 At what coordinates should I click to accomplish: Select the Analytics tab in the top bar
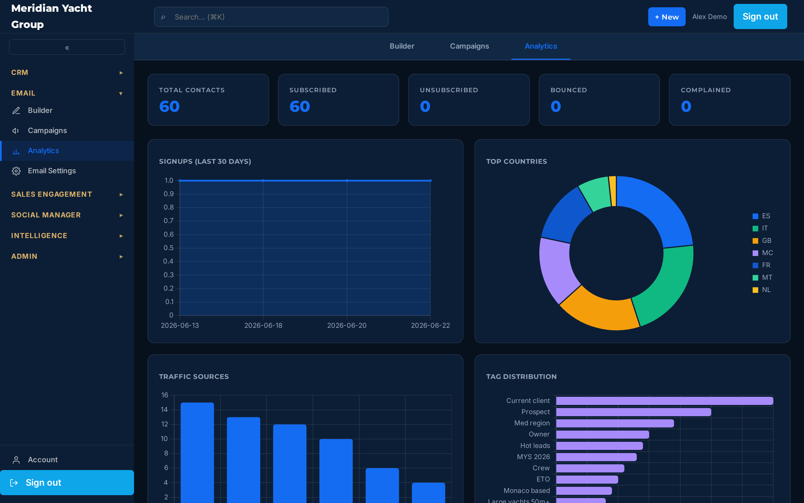[541, 46]
